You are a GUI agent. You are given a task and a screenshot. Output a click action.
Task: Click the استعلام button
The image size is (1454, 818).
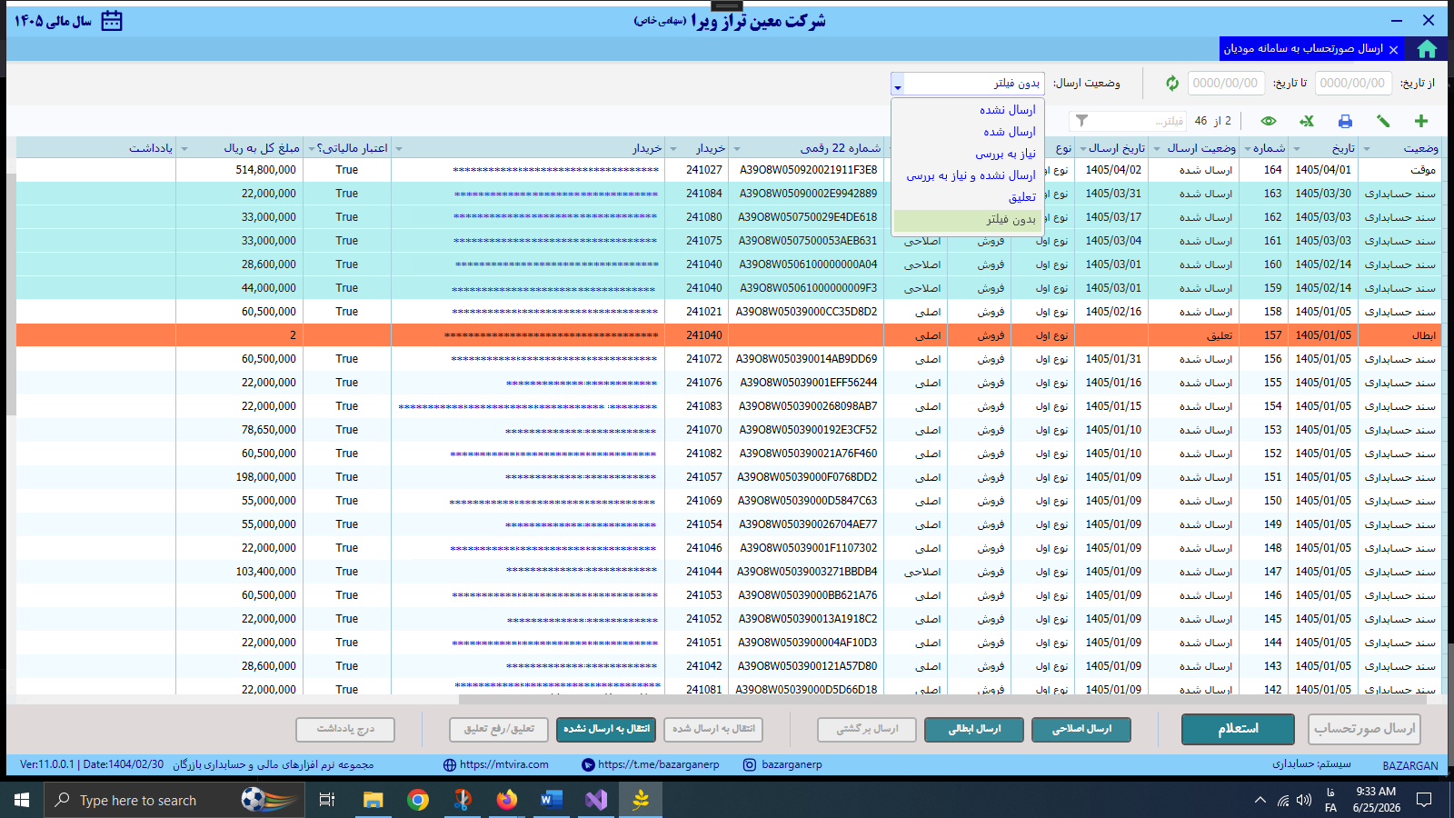pos(1238,729)
